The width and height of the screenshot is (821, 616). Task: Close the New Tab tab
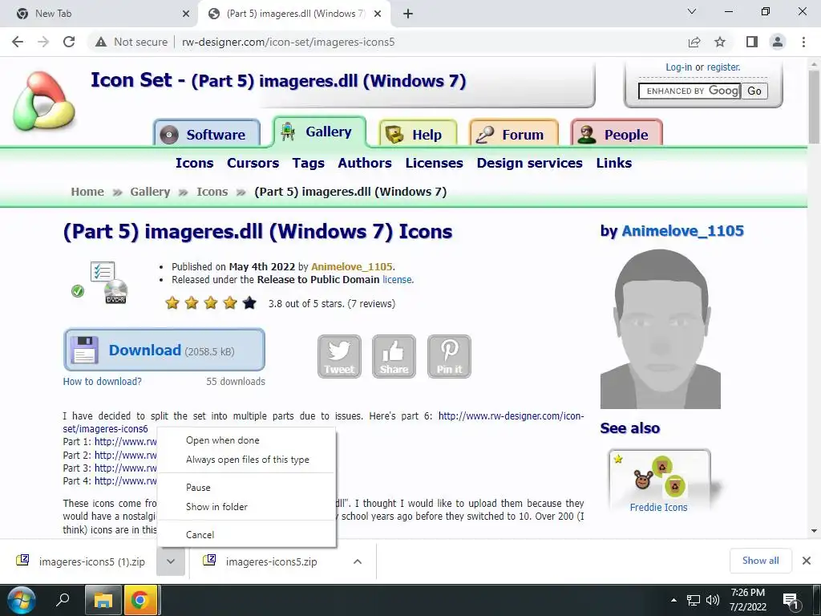186,14
